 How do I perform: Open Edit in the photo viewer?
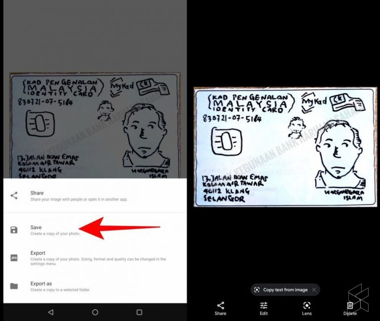[264, 309]
